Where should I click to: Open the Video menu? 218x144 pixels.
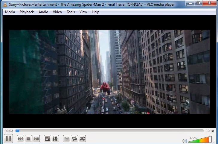click(x=57, y=12)
